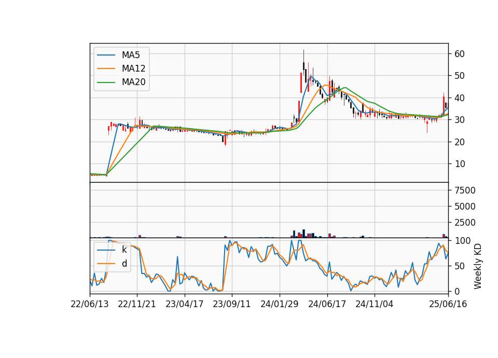Click the price axis value 30
498x358 pixels.
[460, 120]
